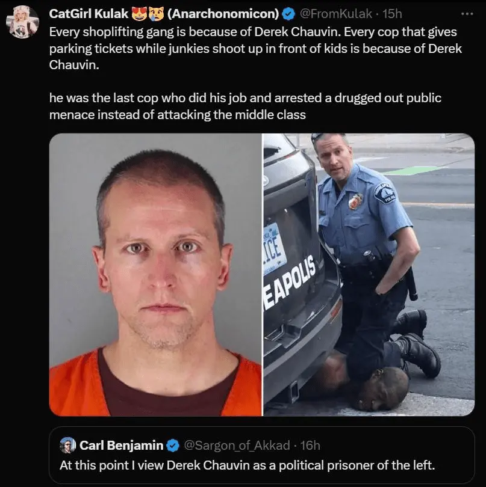Click the heart-eyes cat emoji in display name
The height and width of the screenshot is (487, 486).
tap(139, 14)
